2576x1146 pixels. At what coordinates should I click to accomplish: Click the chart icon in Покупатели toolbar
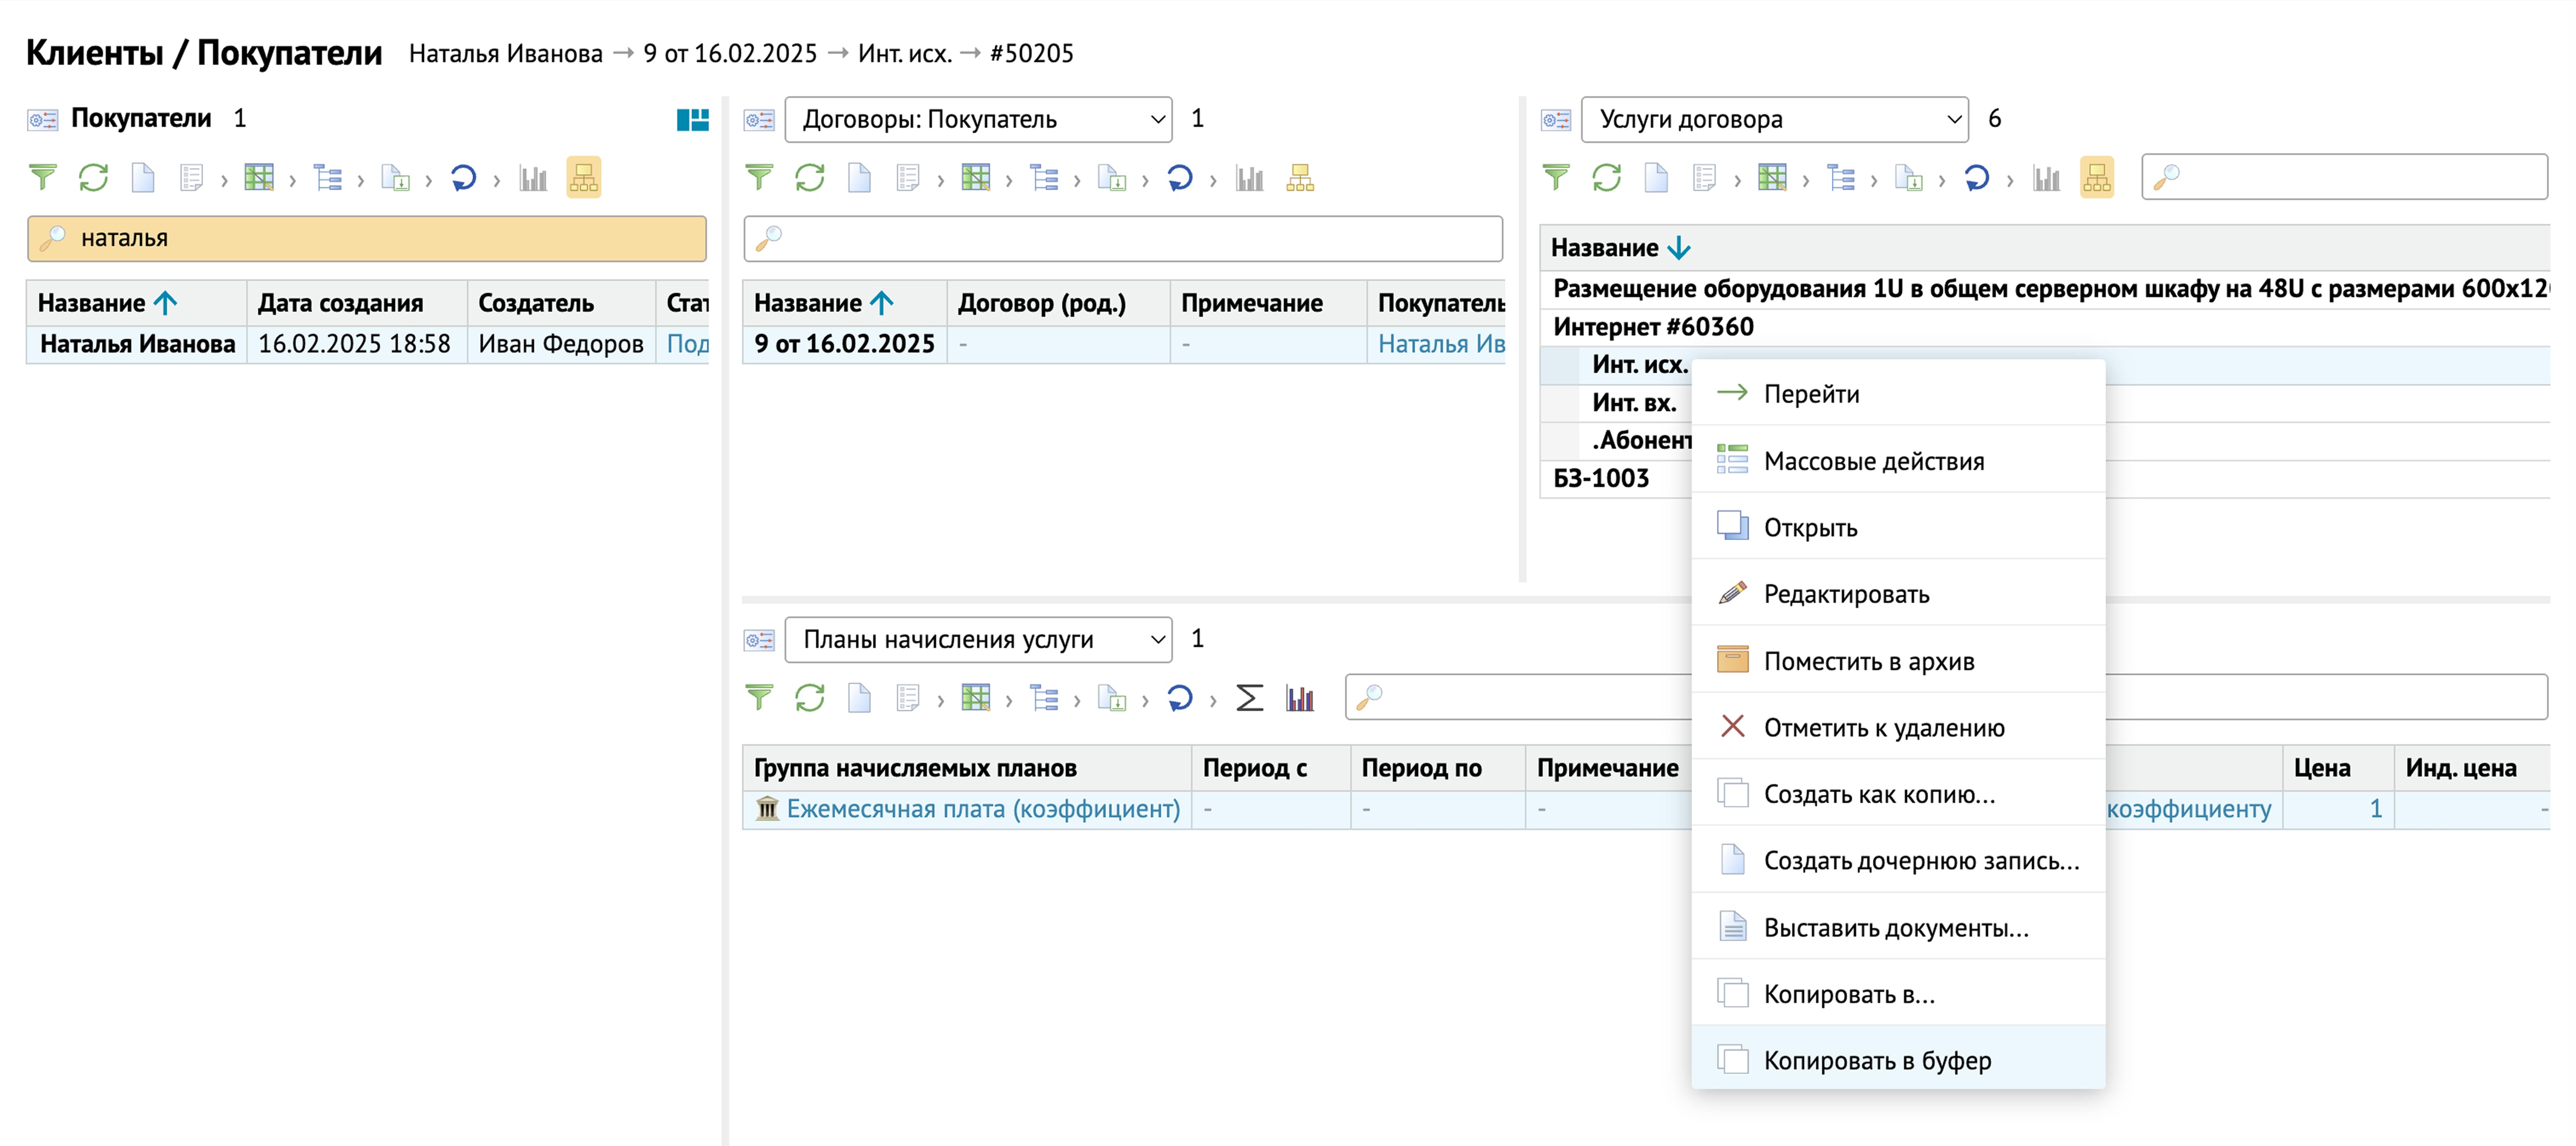click(533, 178)
